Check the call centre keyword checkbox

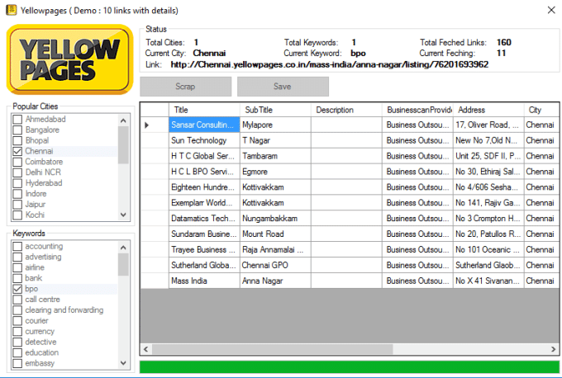click(17, 300)
